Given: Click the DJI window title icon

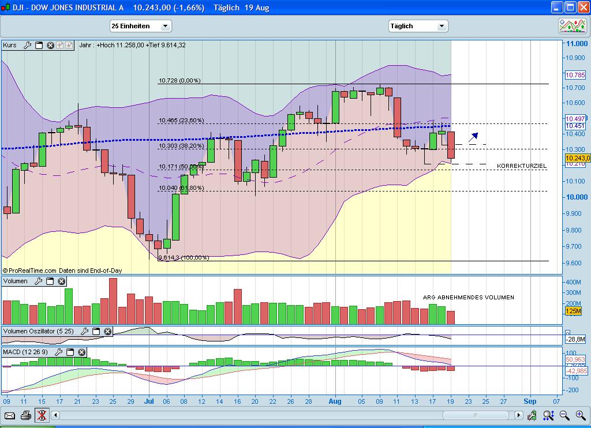Looking at the screenshot, I should 5,7.
